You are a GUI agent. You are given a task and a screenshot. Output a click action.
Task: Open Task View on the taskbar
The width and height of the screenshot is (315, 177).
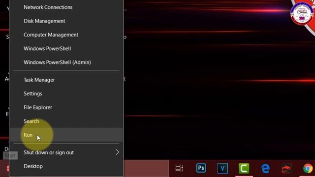point(179,168)
